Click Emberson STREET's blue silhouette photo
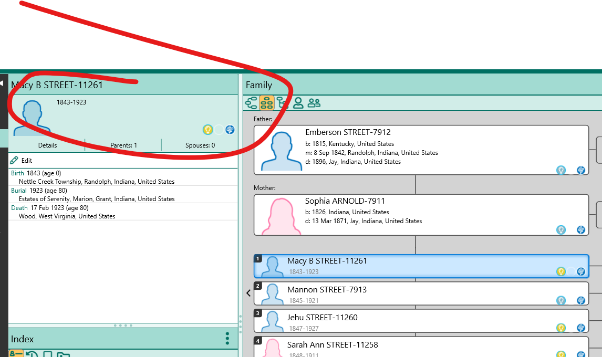This screenshot has width=602, height=357. point(282,151)
